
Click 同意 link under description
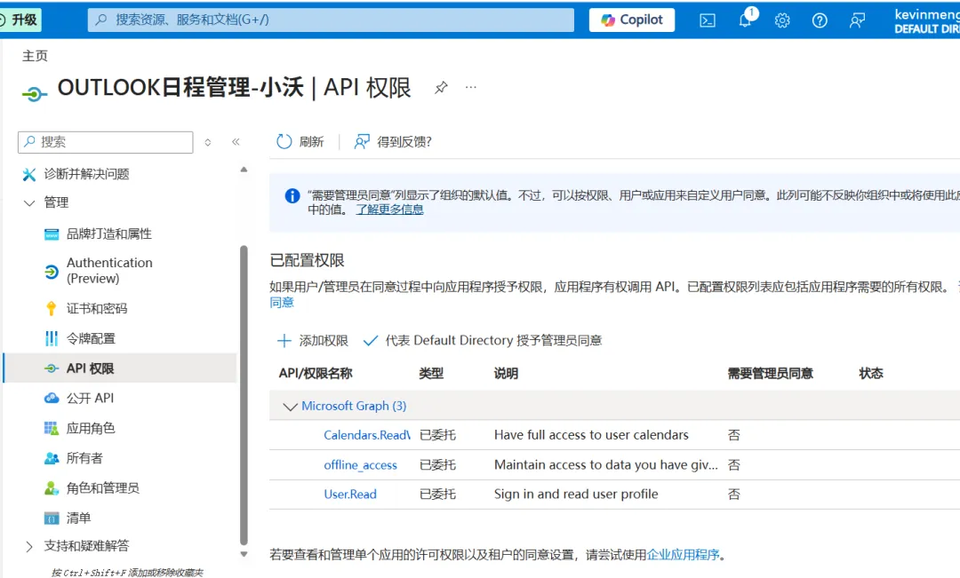tap(282, 302)
